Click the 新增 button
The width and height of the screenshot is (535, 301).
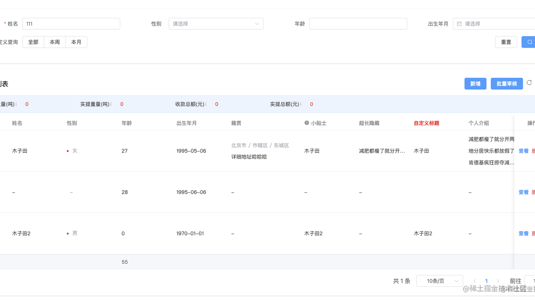(x=475, y=84)
